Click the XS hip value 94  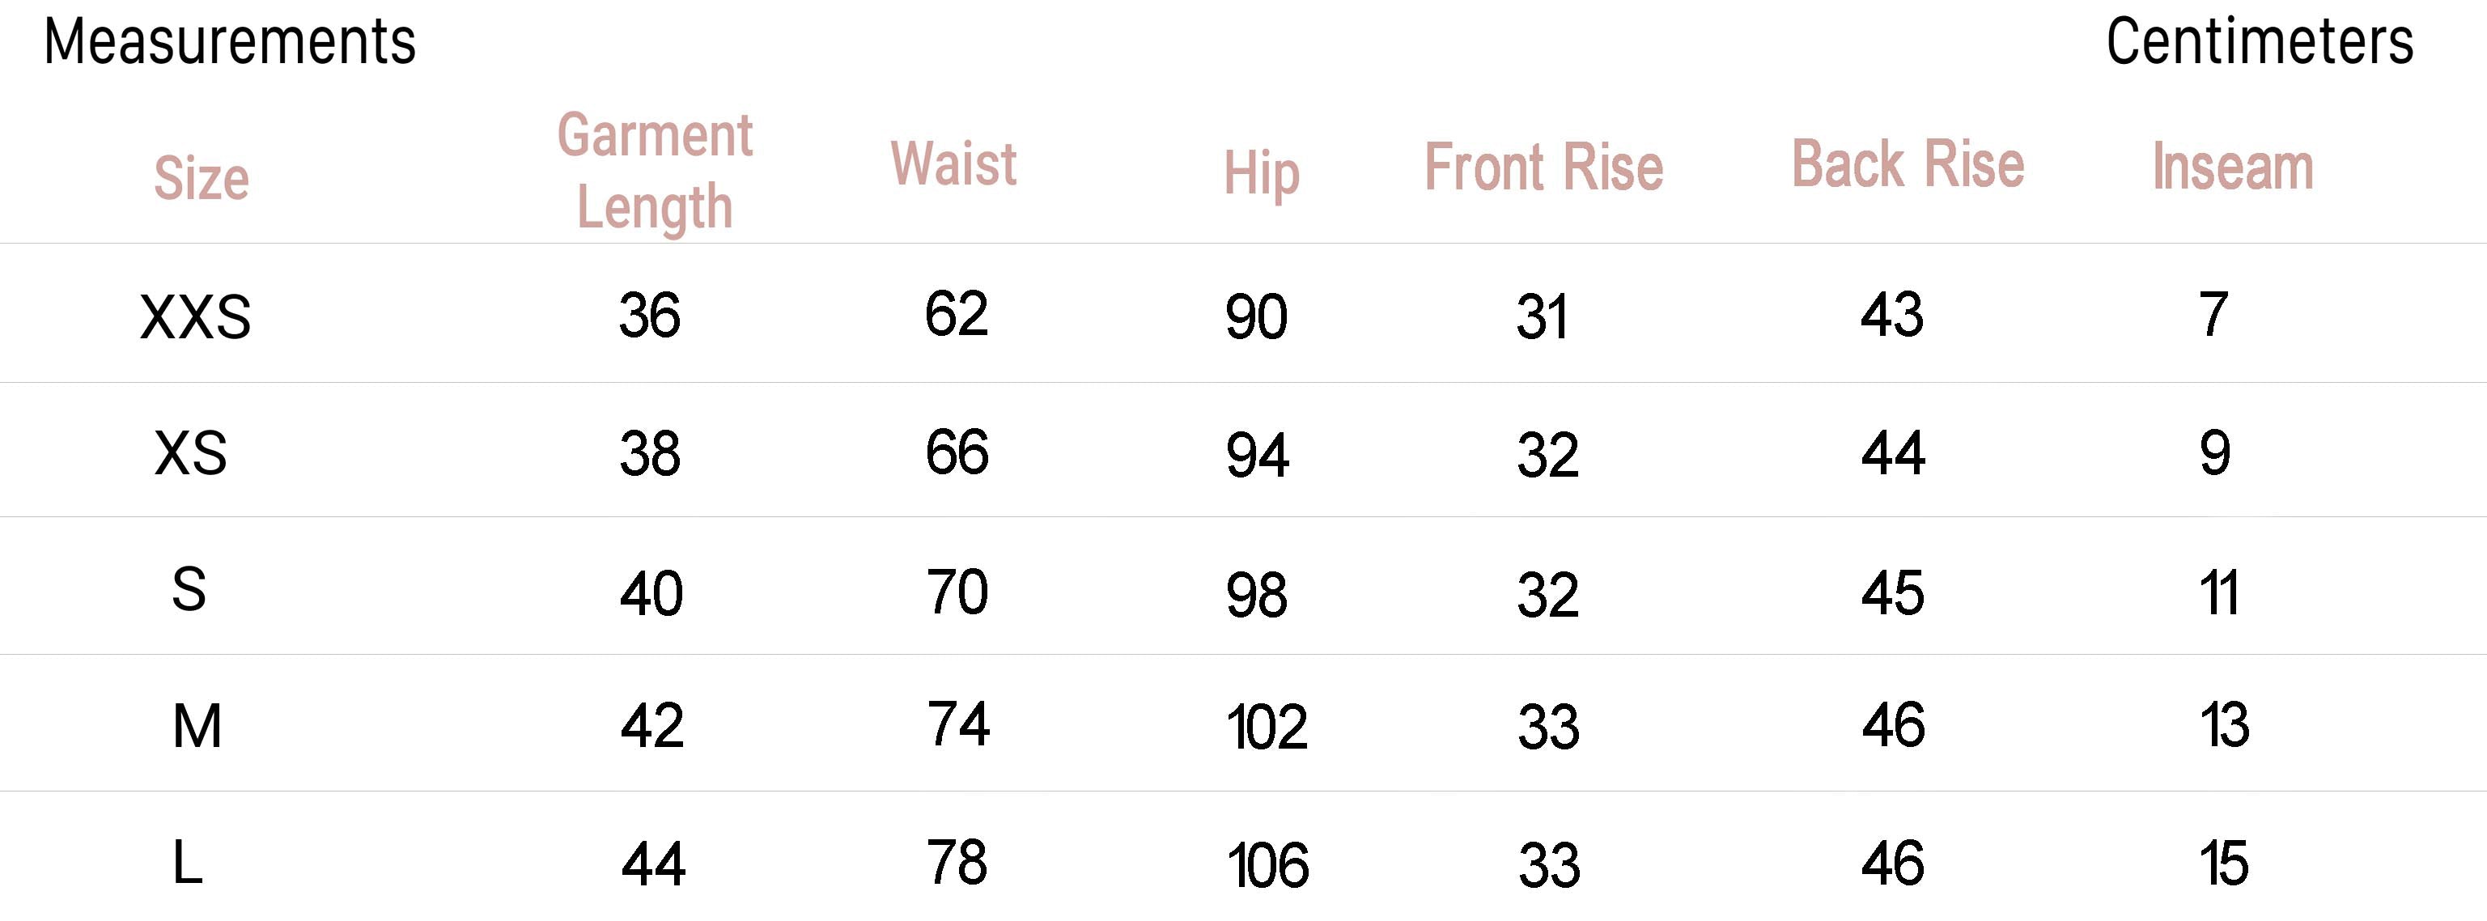tap(1257, 456)
